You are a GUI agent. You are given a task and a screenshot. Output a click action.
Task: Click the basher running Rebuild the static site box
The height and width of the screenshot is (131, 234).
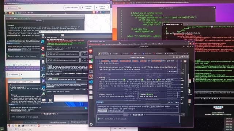pos(158,95)
